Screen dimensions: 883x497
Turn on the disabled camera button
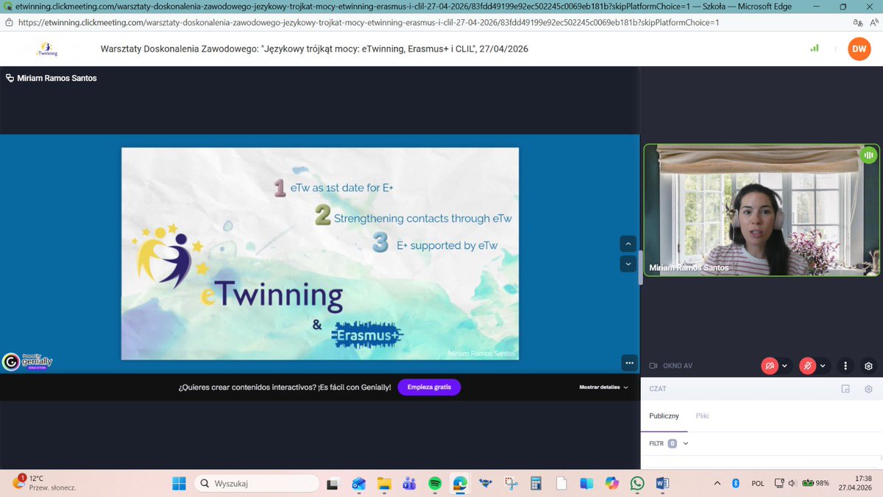[x=770, y=365]
